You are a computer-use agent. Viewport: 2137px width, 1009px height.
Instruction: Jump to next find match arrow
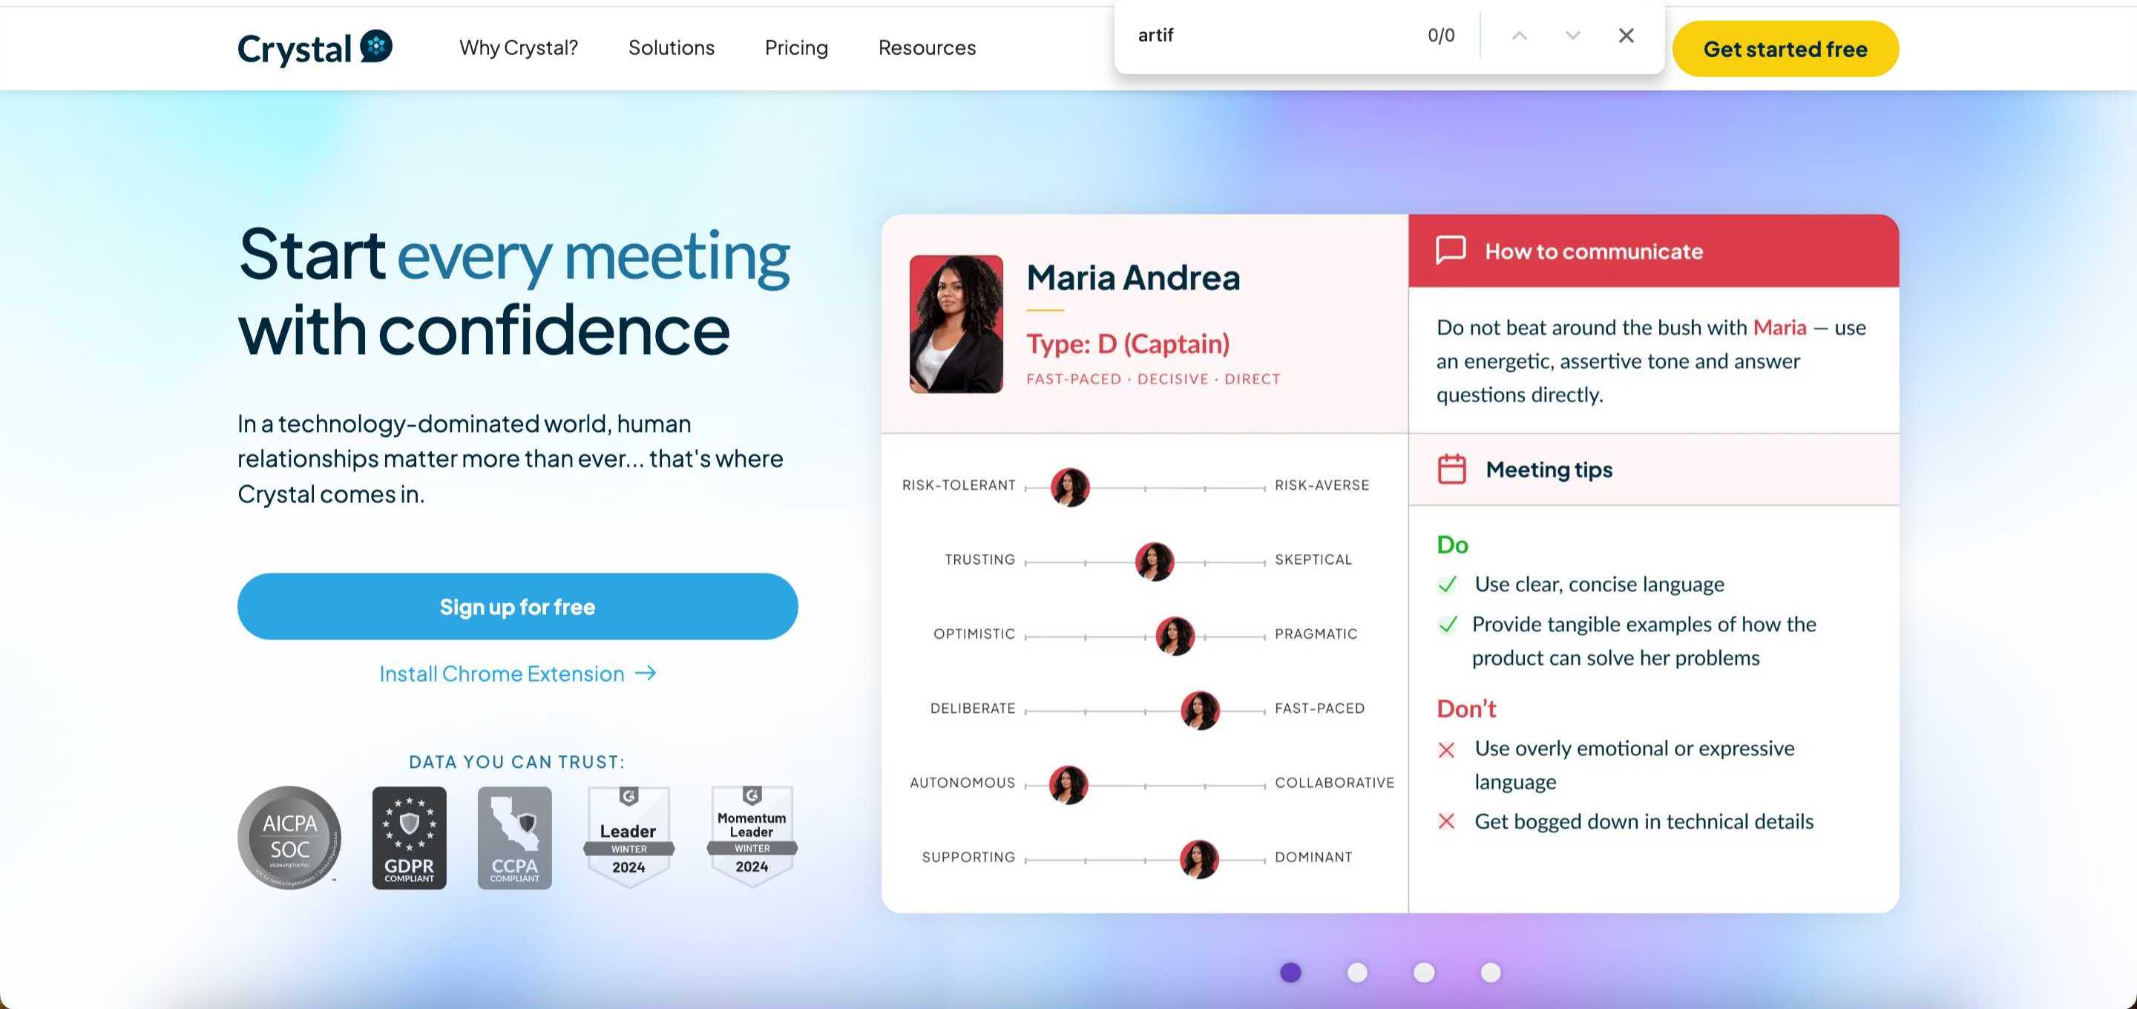click(x=1572, y=36)
